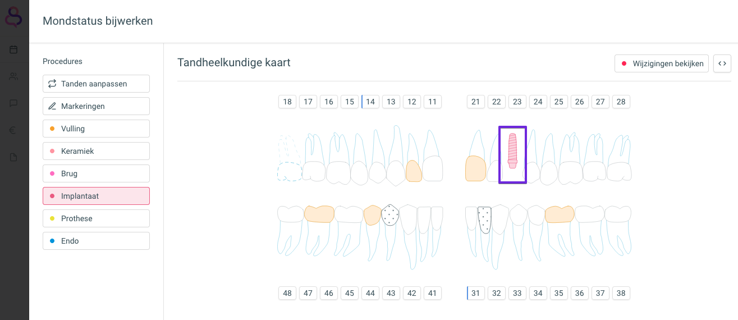
Task: Click the orange filled tooth 21
Action: [x=475, y=168]
